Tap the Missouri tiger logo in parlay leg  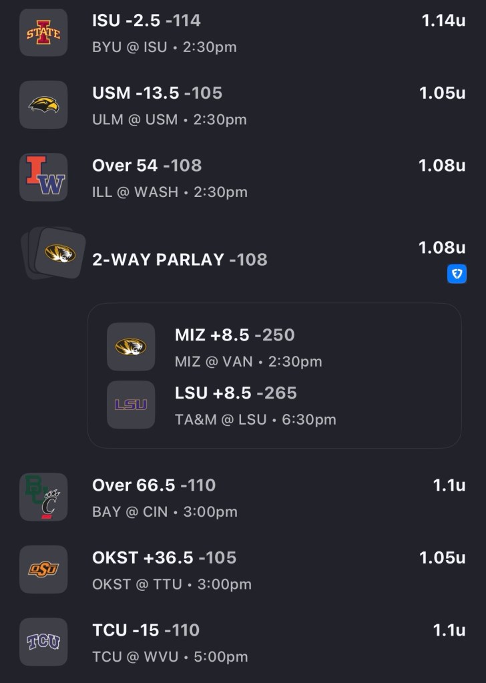pyautogui.click(x=131, y=347)
